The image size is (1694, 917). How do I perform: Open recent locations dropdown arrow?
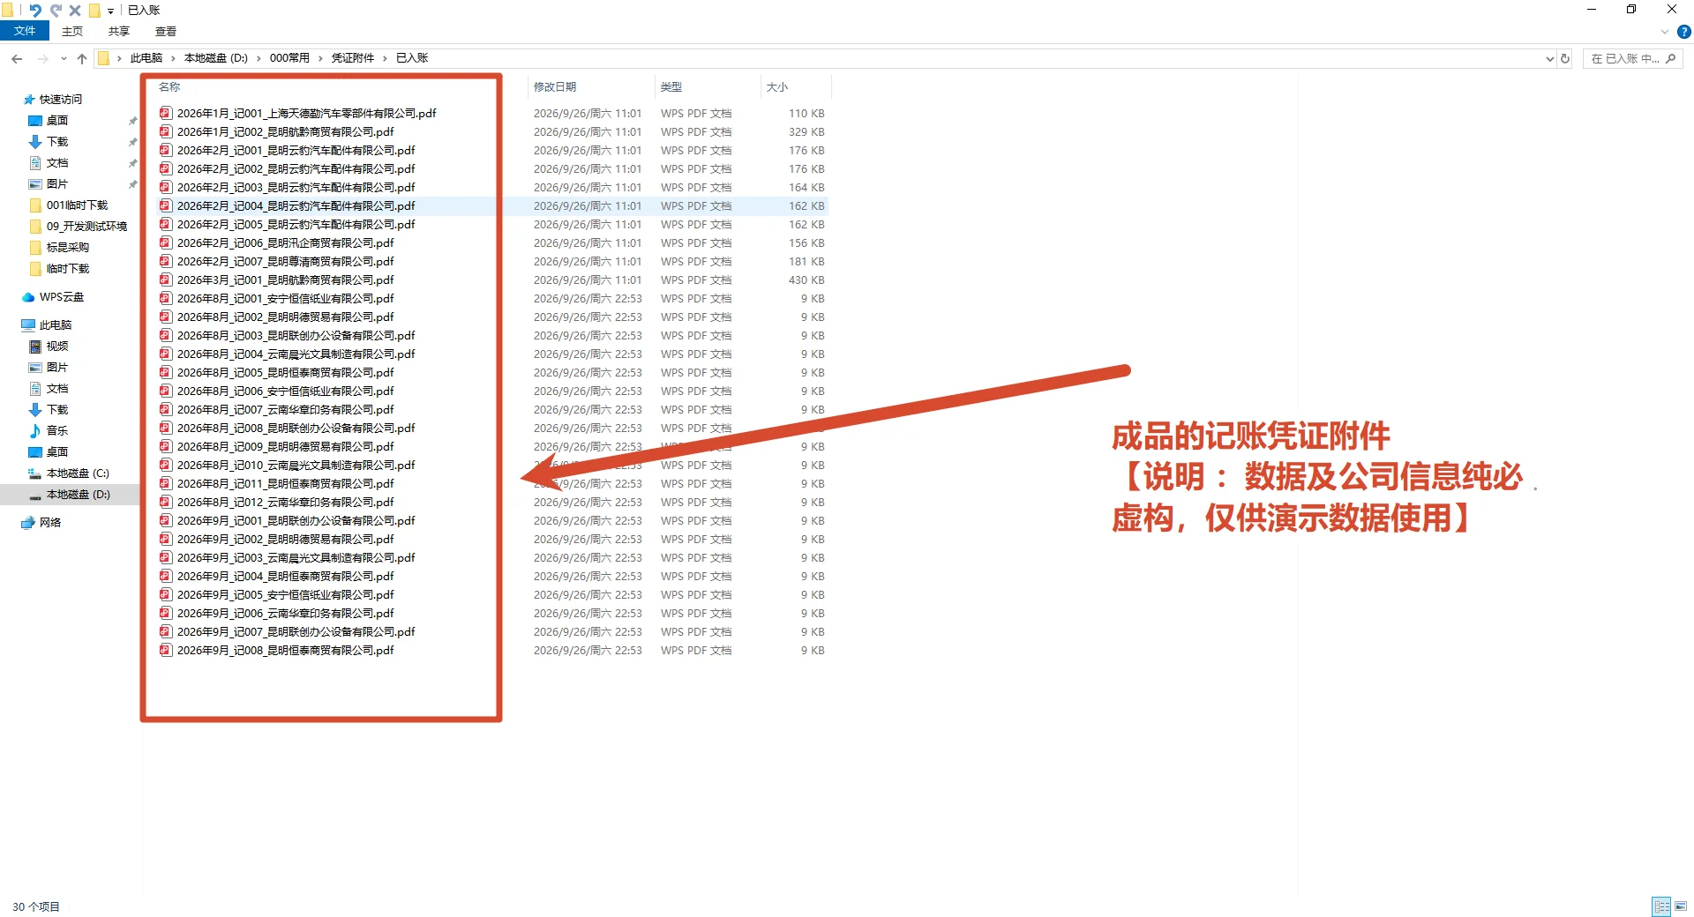click(x=64, y=59)
